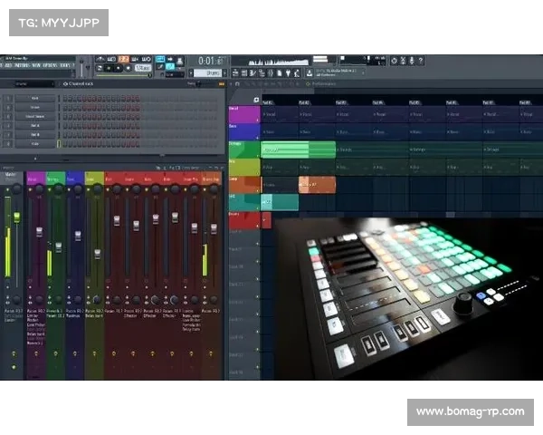The image size is (543, 435).
Task: Toggle the first step of the Kick row
Action: 65,98
